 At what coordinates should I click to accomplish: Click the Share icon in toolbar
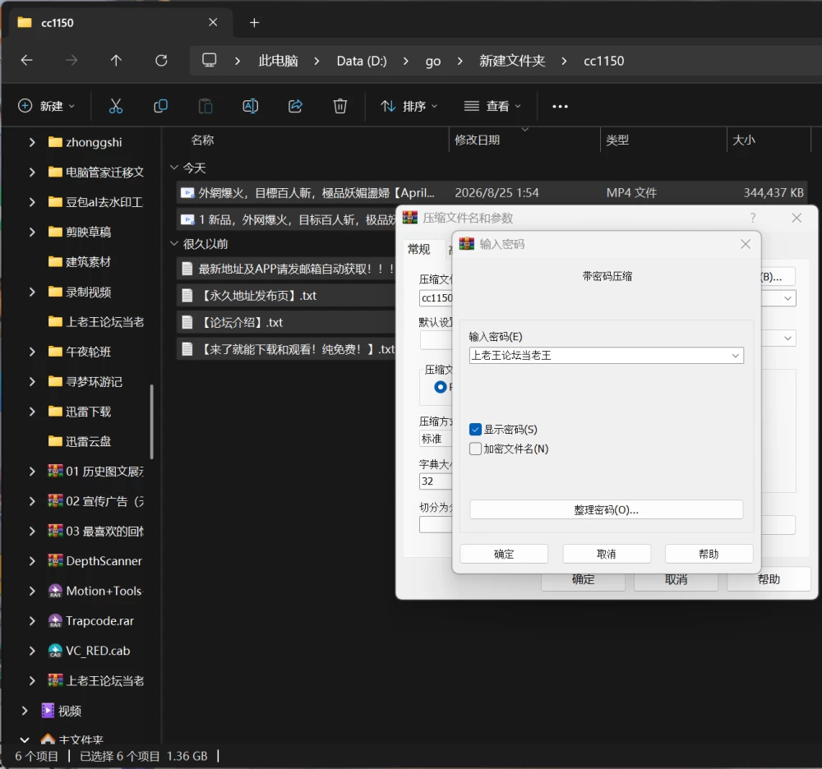[295, 106]
